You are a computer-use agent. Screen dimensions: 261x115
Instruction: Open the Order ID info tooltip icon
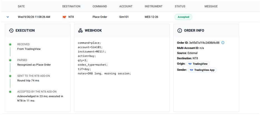pyautogui.click(x=223, y=42)
